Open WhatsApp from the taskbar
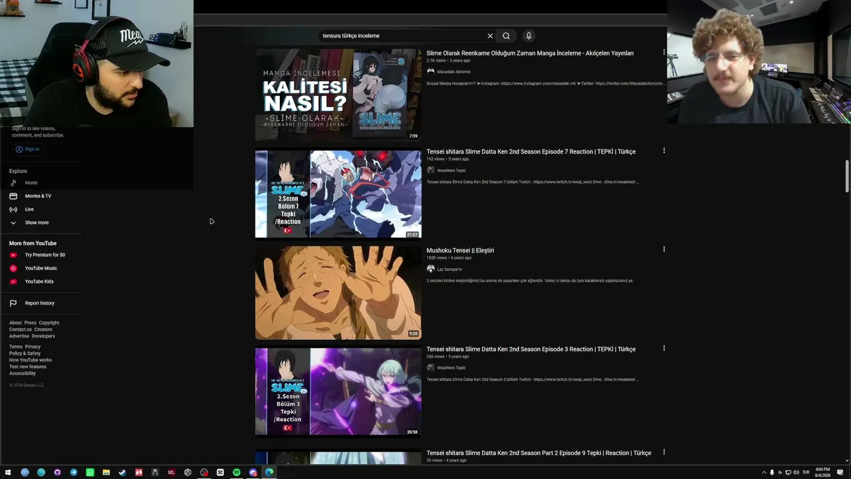Viewport: 851px width, 479px height. point(90,472)
